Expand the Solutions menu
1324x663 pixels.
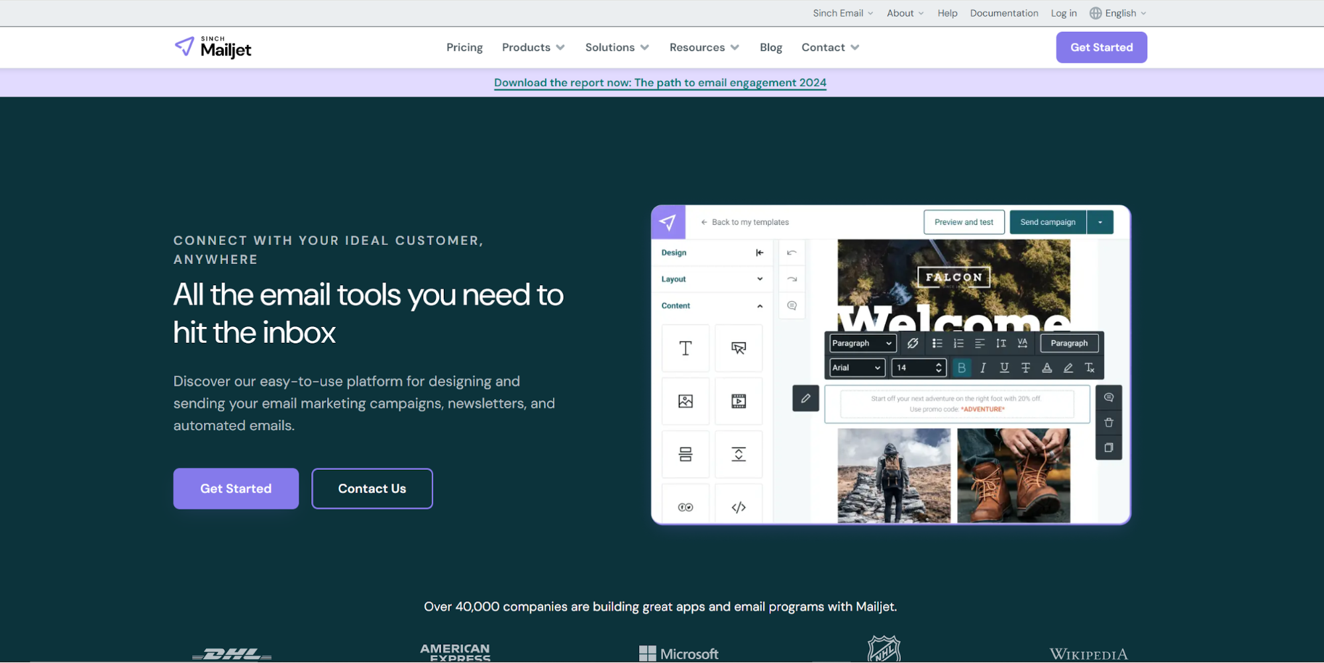coord(617,48)
